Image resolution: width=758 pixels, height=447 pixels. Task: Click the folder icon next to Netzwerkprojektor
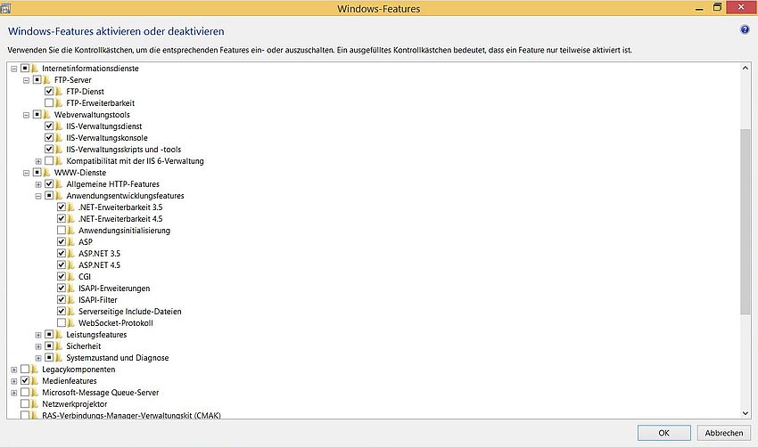pyautogui.click(x=35, y=404)
